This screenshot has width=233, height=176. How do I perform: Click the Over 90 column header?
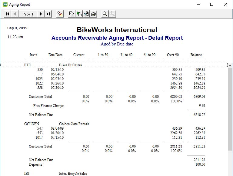tap(173, 55)
